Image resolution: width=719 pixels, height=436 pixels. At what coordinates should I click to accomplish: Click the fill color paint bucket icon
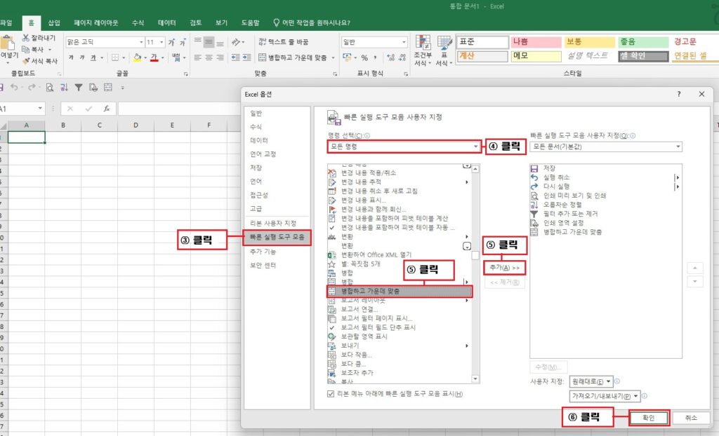(x=137, y=57)
